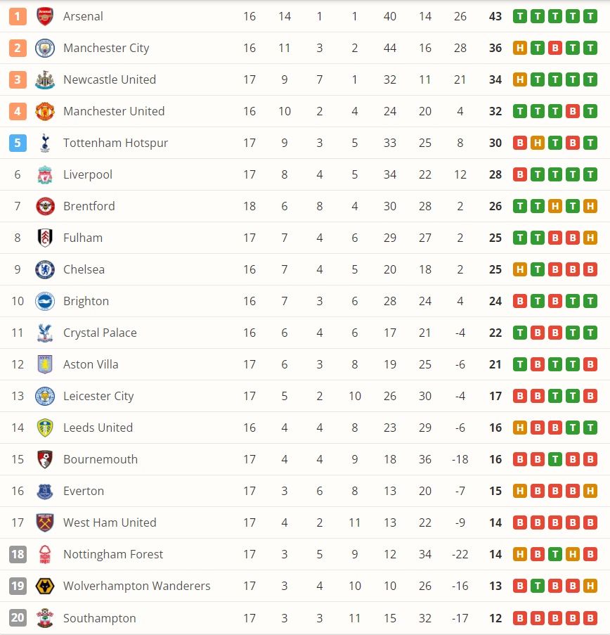Click Leeds United's points total 16

(495, 428)
